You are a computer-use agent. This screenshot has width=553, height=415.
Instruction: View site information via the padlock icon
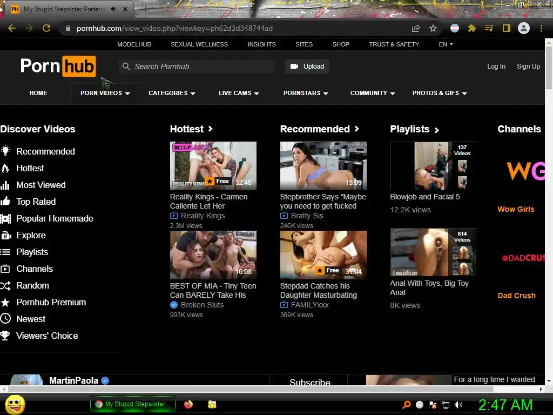pos(68,28)
